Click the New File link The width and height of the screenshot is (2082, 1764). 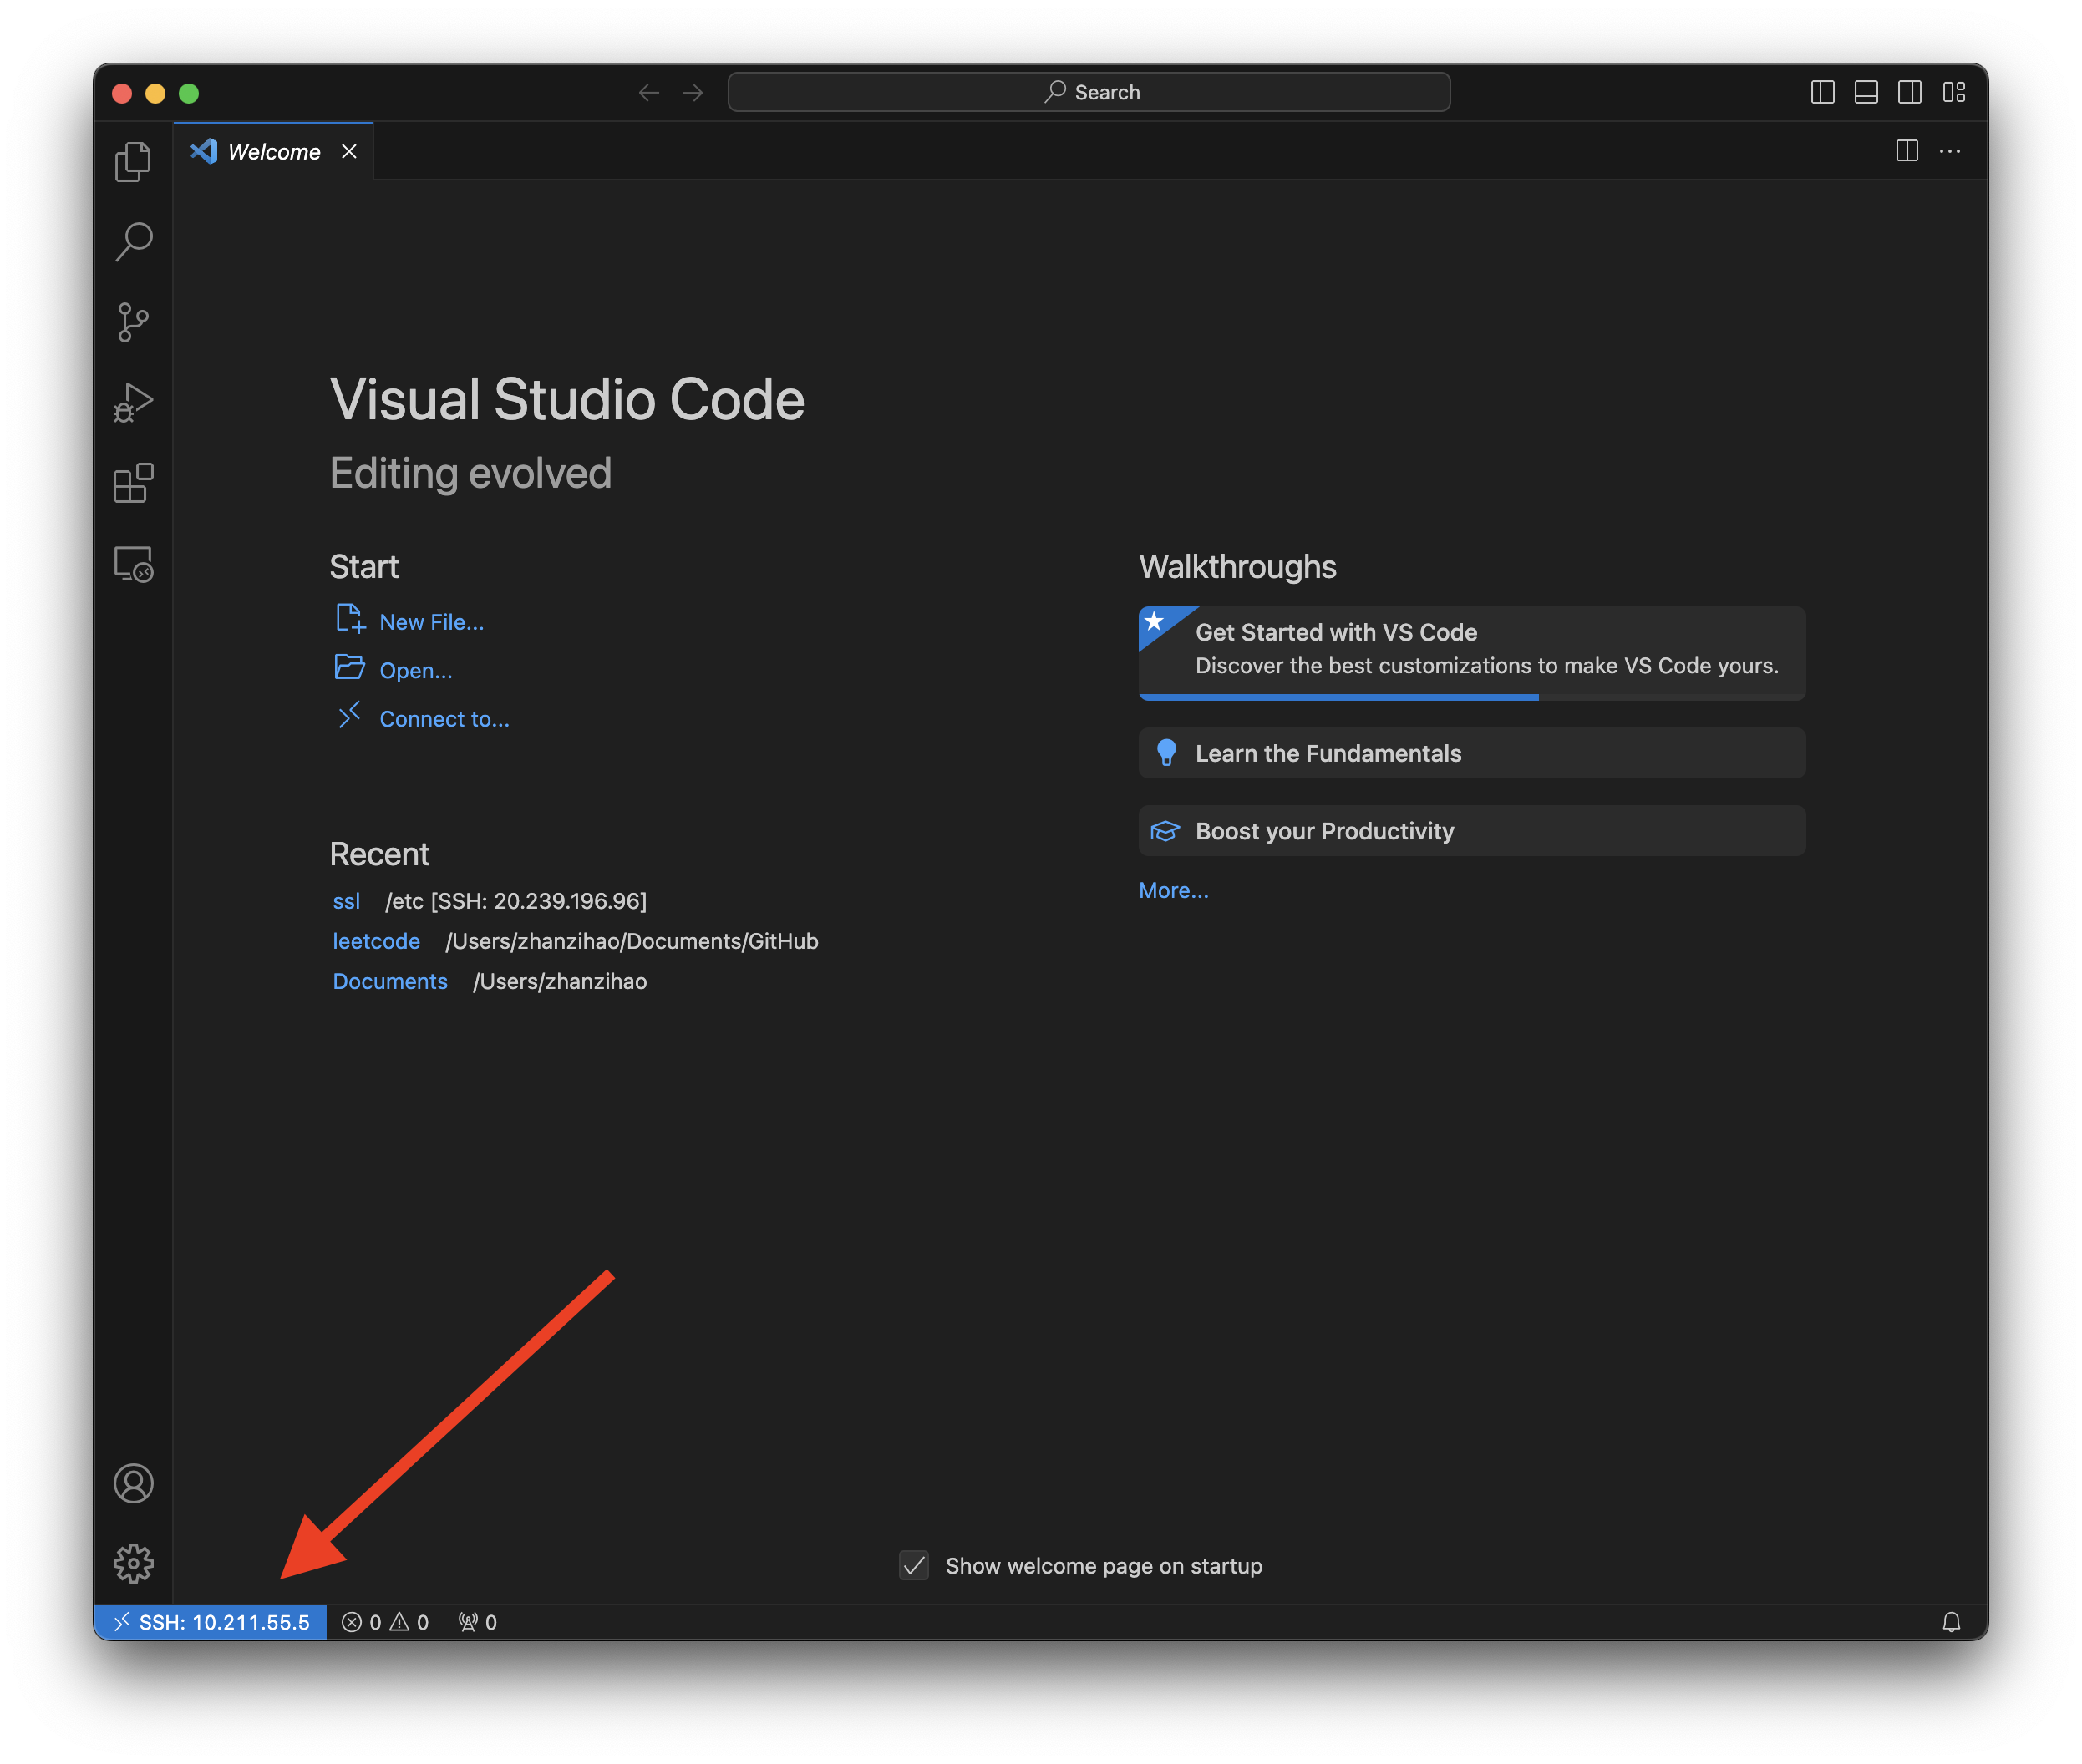coord(431,622)
